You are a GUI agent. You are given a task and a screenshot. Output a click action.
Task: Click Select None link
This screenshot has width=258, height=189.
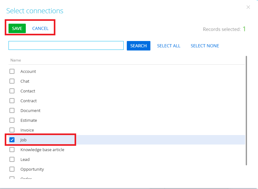[205, 46]
